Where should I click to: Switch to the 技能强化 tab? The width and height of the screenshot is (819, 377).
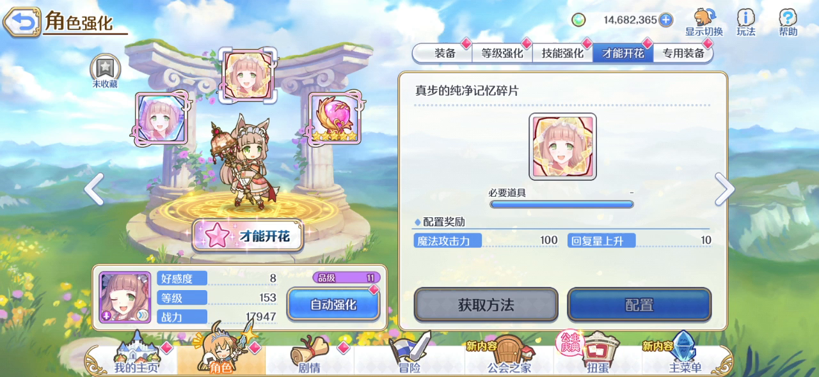pyautogui.click(x=562, y=53)
